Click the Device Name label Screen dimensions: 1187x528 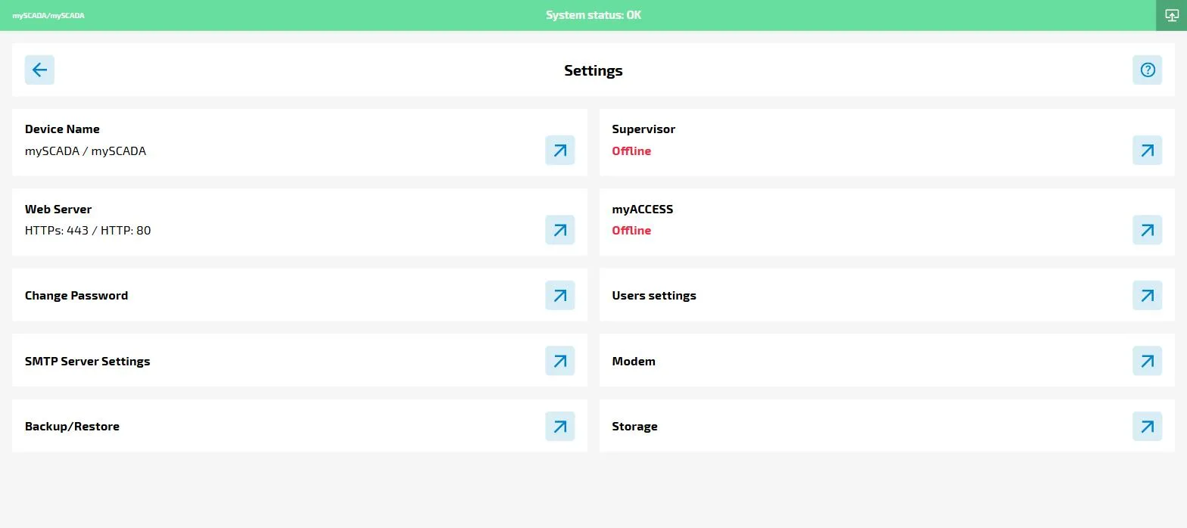click(x=62, y=129)
